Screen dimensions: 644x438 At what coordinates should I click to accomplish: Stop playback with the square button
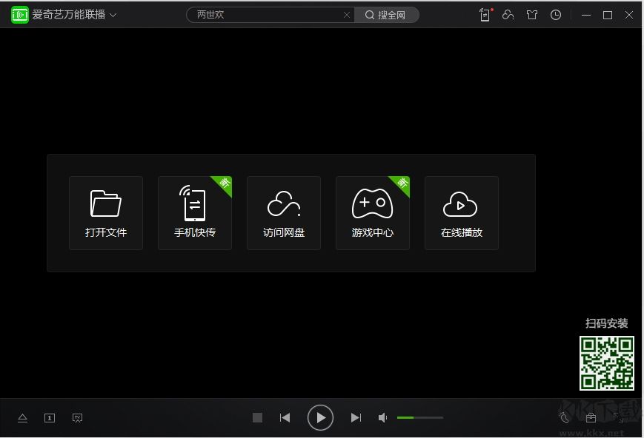257,417
